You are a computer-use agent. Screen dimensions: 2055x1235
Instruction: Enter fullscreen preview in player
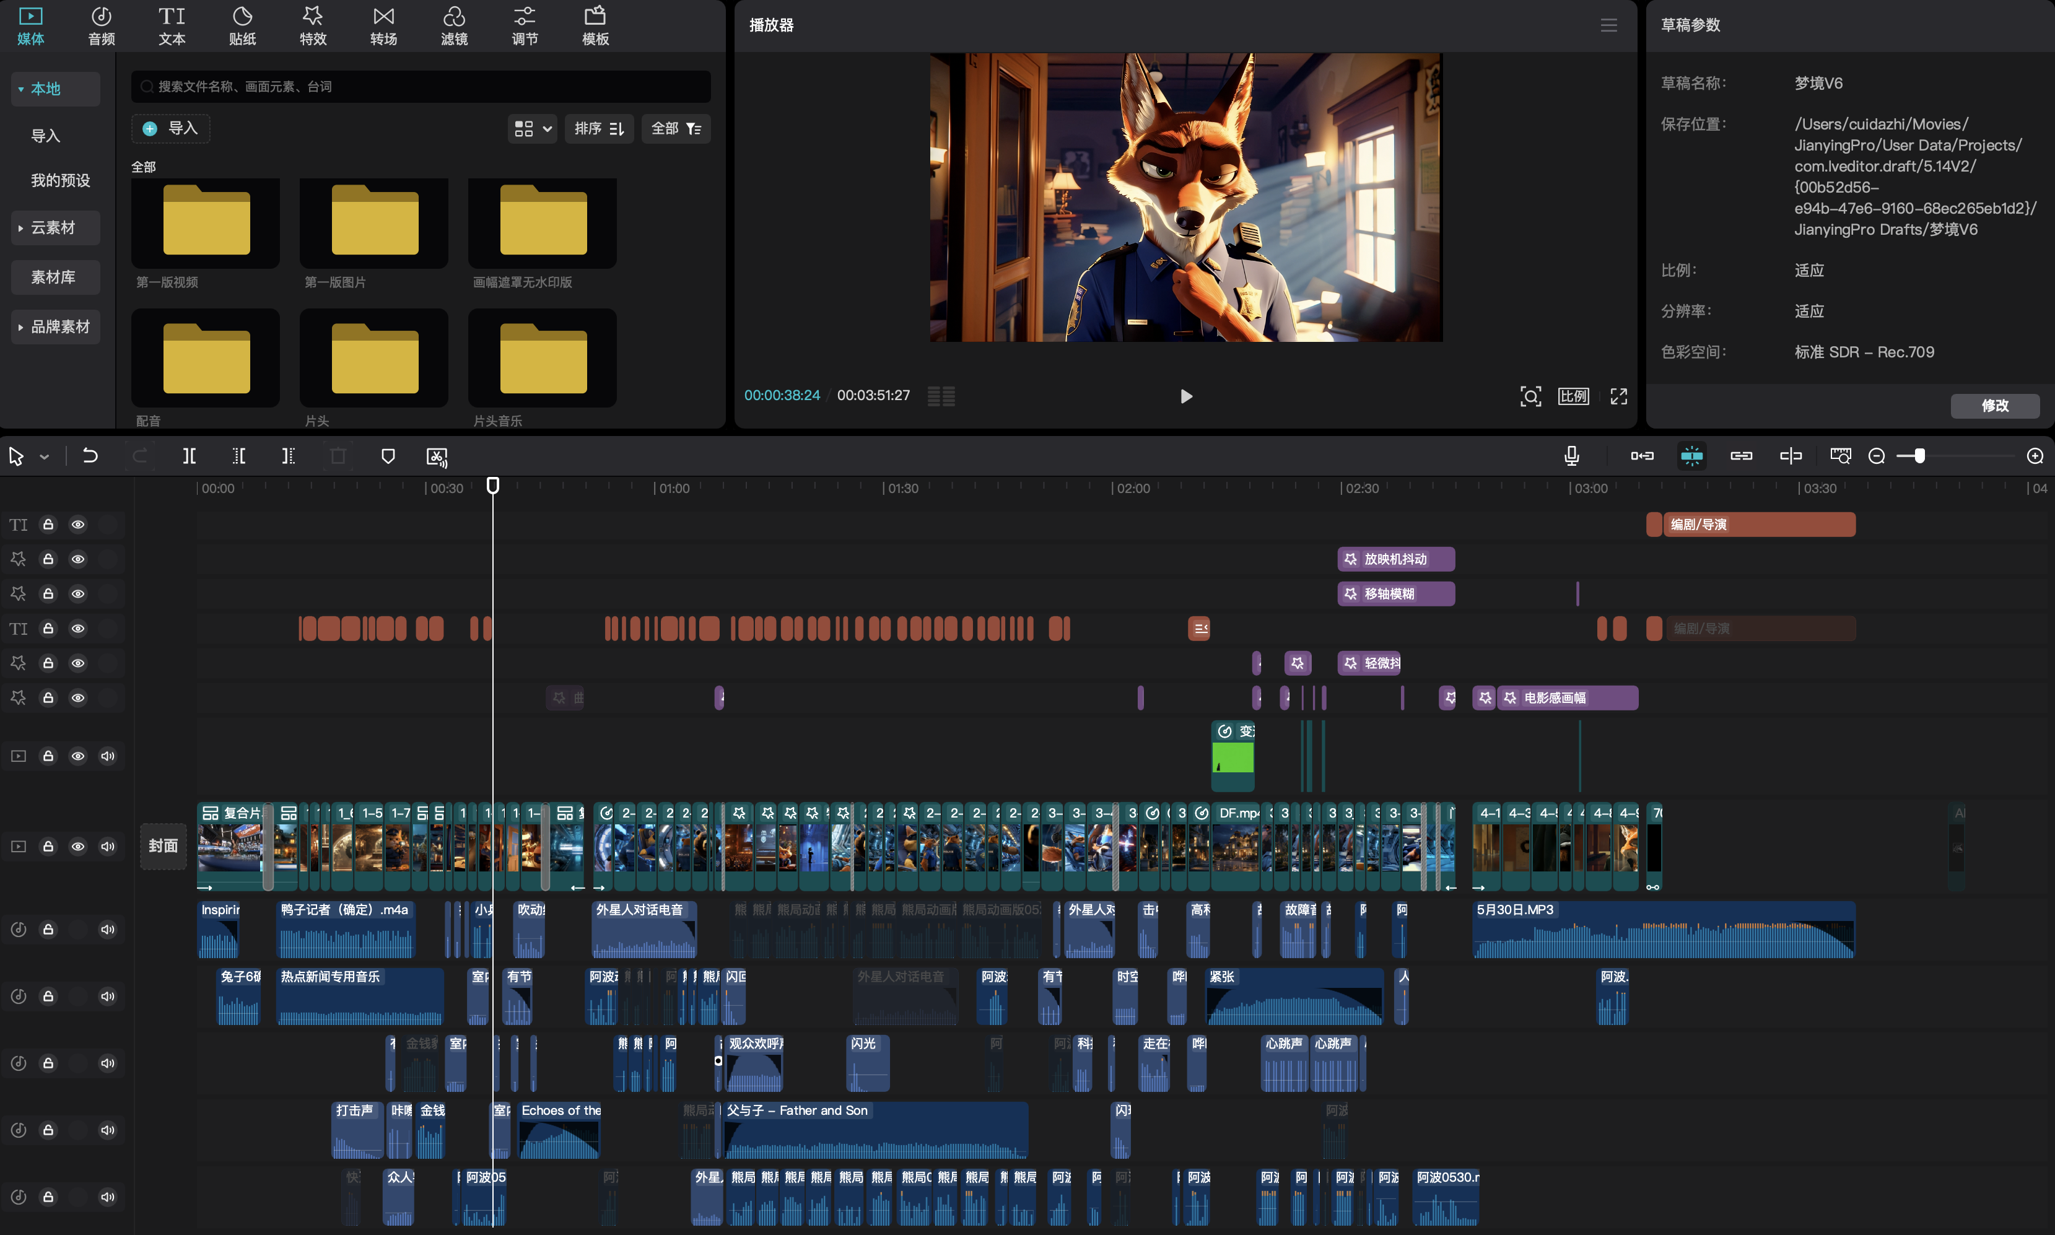point(1618,396)
